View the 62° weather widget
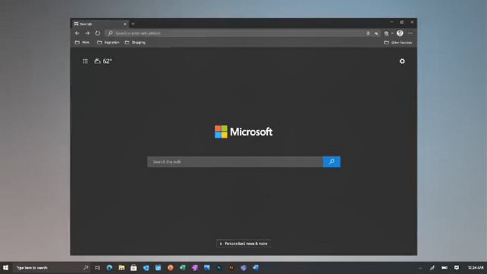The width and height of the screenshot is (487, 274). [103, 61]
